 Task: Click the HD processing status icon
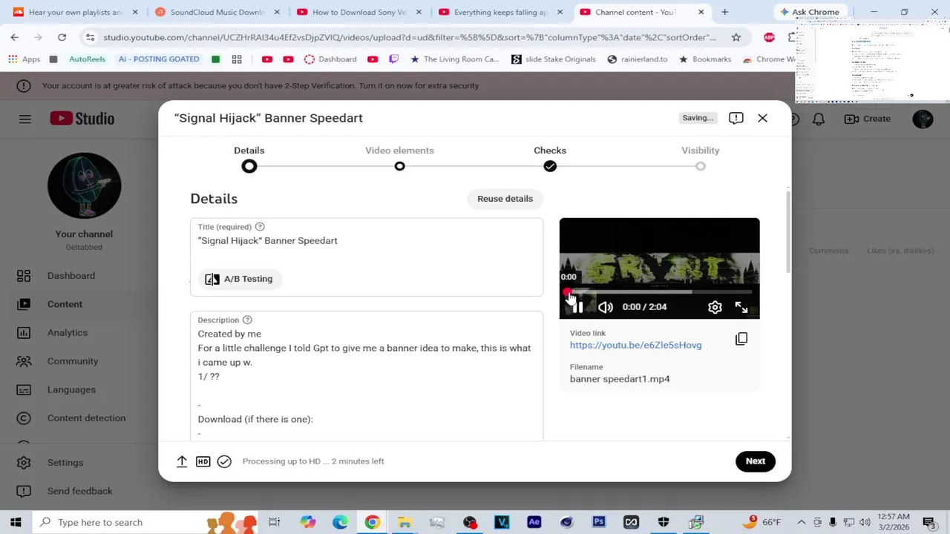(203, 461)
